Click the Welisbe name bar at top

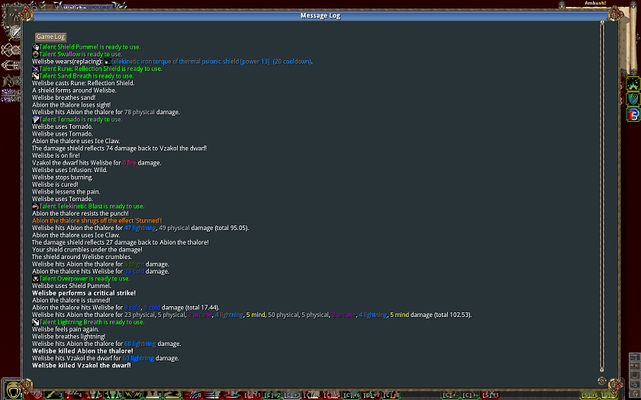(x=88, y=7)
